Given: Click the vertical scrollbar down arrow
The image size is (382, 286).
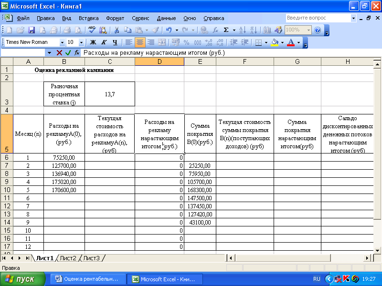Looking at the screenshot, I should point(377,250).
